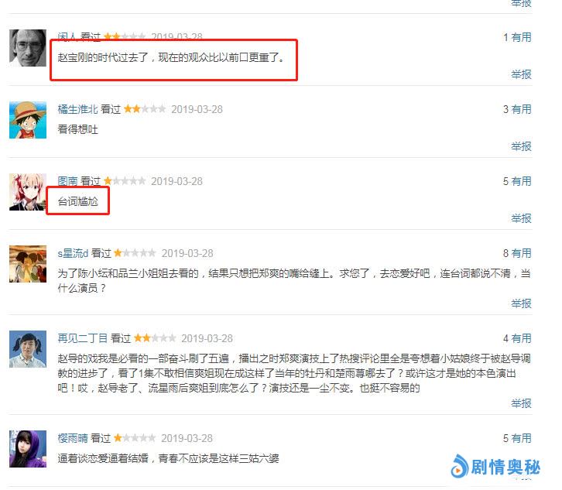Open 橘生淮北 username link

point(77,109)
